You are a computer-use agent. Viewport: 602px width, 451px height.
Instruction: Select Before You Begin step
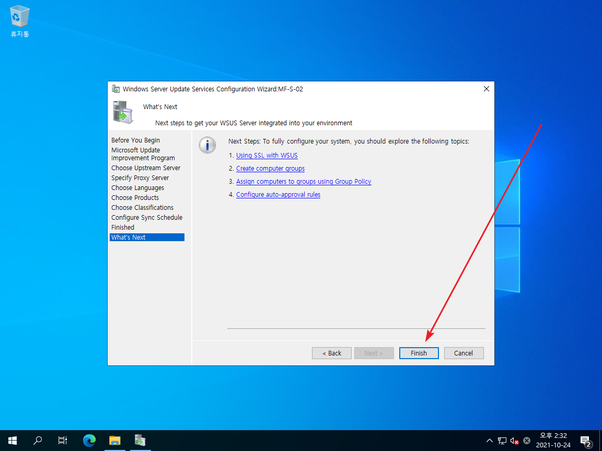135,140
